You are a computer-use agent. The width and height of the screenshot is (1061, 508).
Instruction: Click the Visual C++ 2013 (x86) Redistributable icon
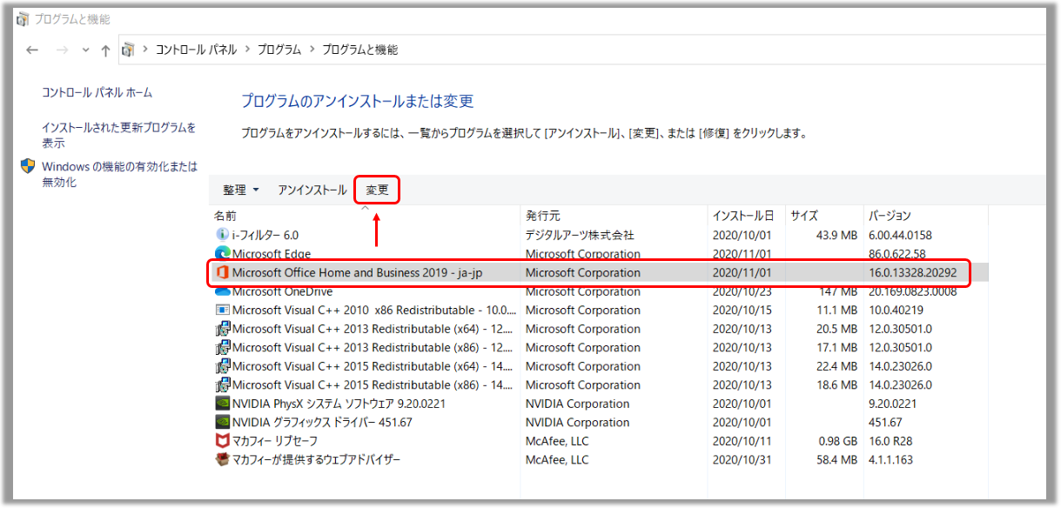[x=222, y=348]
